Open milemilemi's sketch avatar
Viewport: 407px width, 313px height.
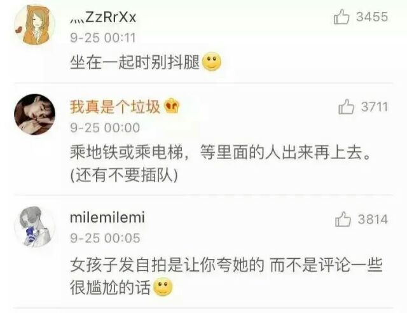point(35,226)
